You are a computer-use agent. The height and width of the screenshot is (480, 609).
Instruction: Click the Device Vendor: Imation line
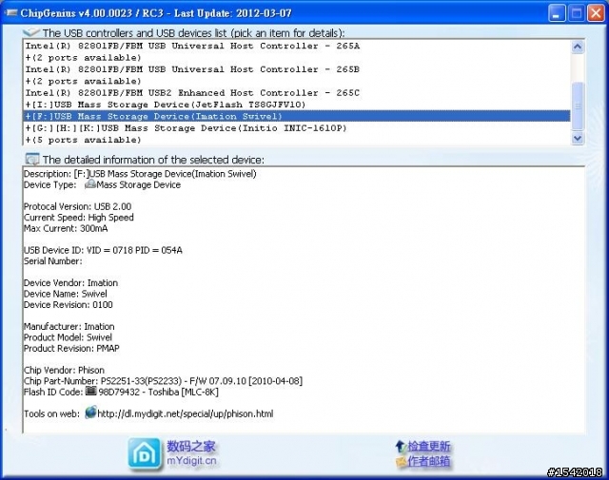point(70,283)
